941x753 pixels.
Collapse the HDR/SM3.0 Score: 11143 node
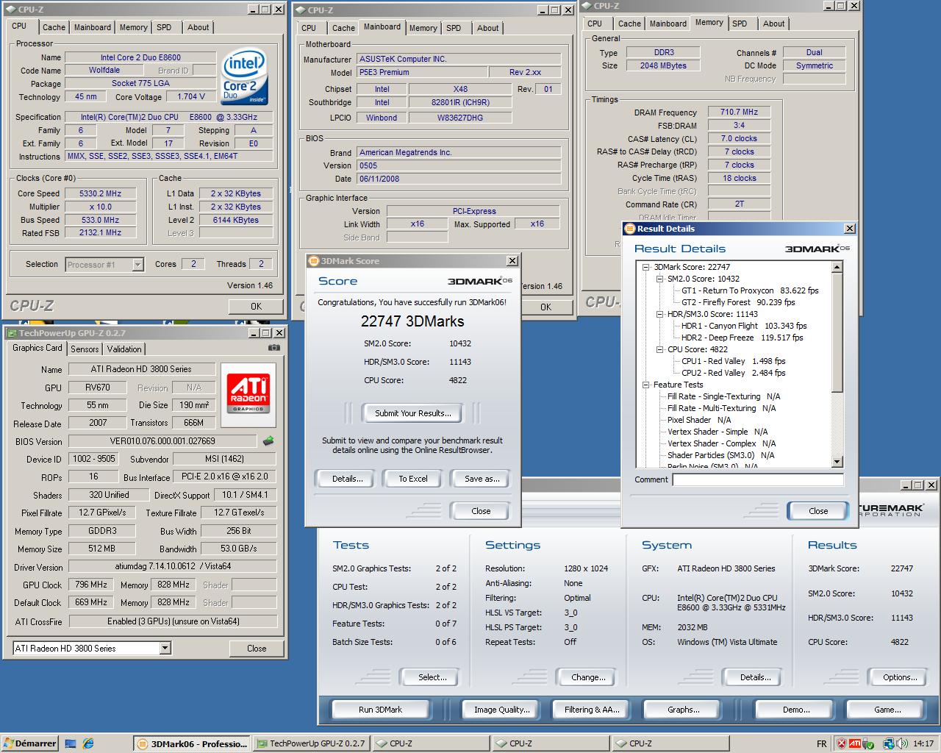point(659,314)
